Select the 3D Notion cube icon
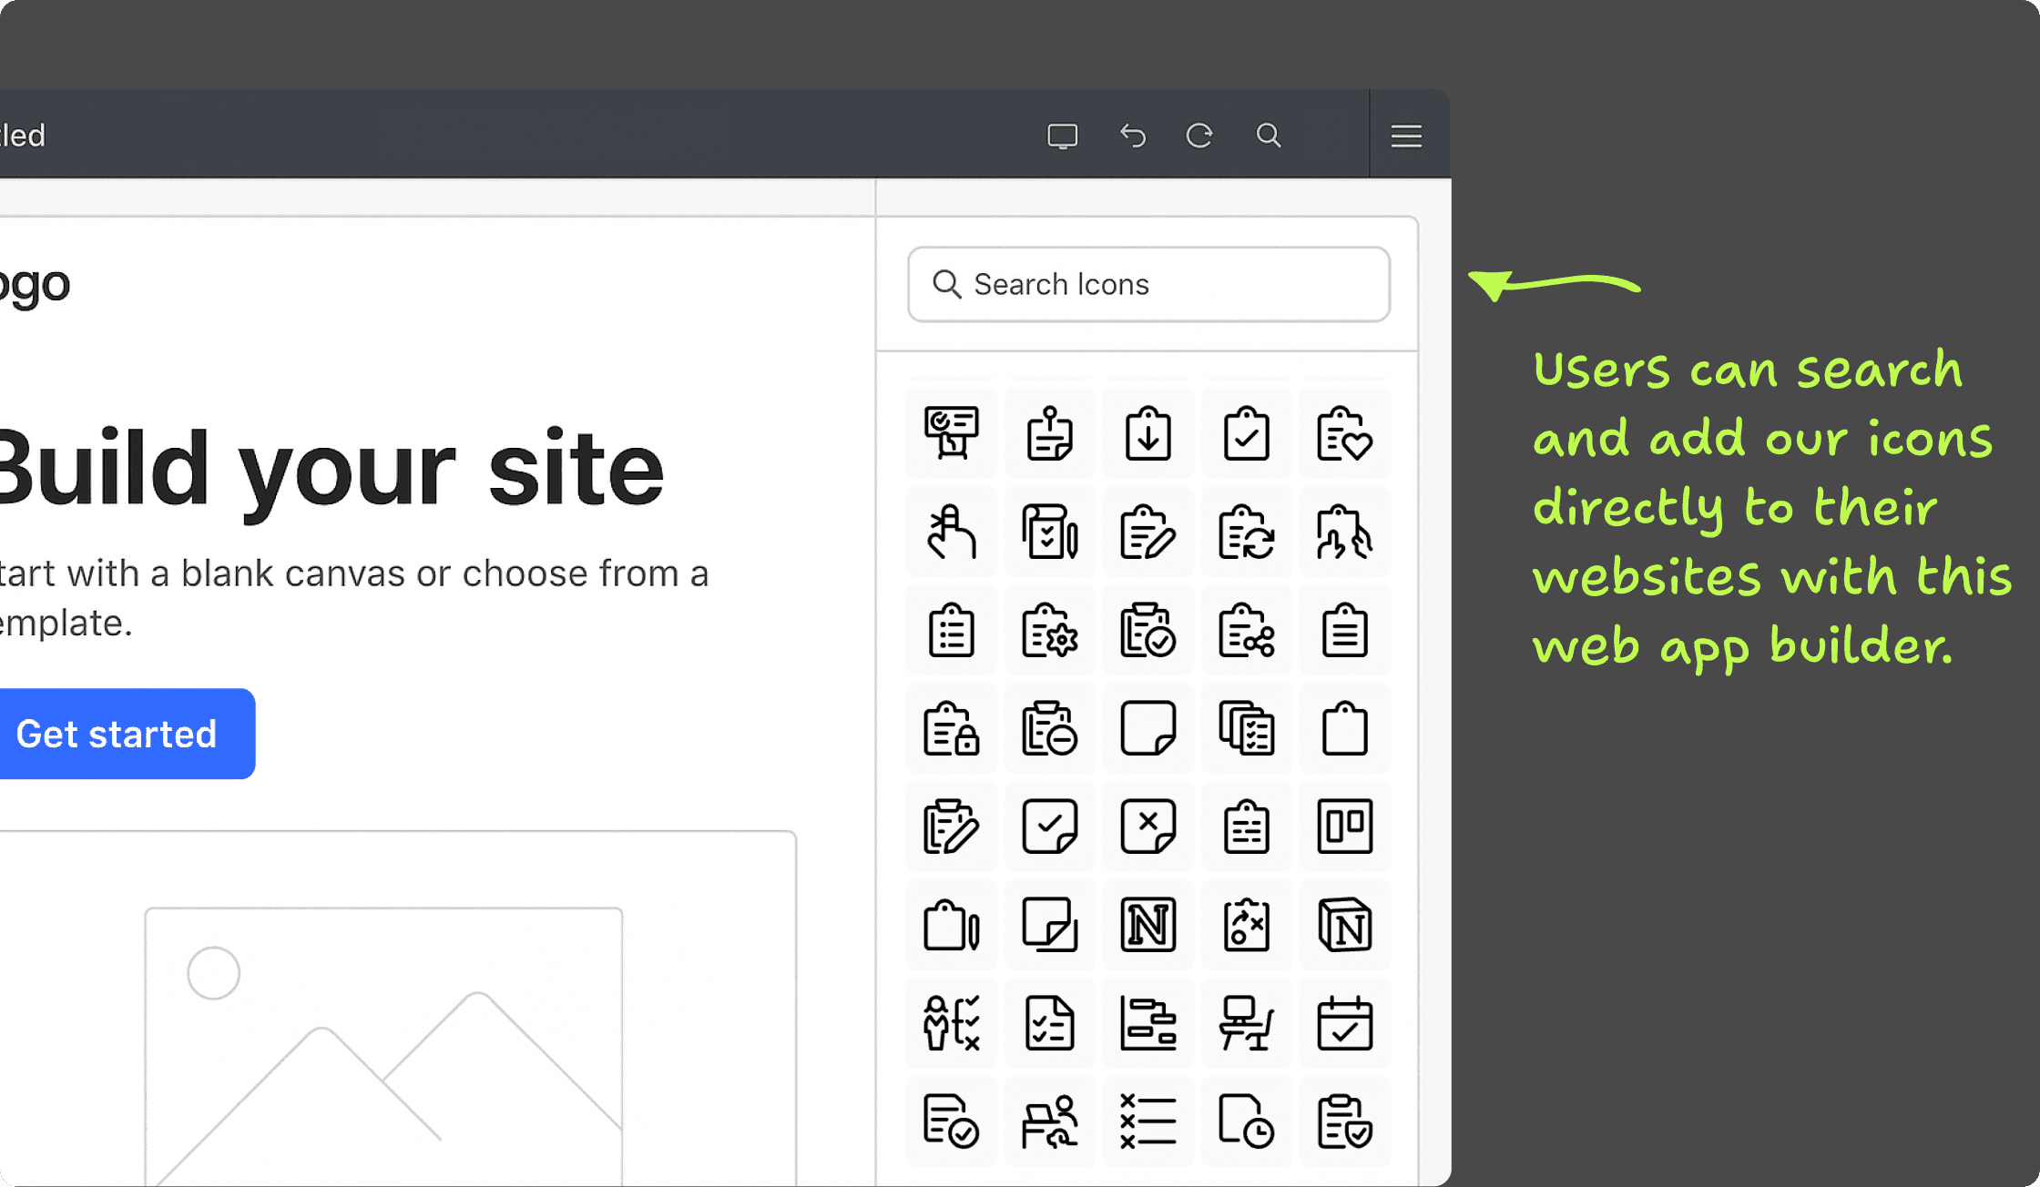2040x1187 pixels. [1345, 926]
